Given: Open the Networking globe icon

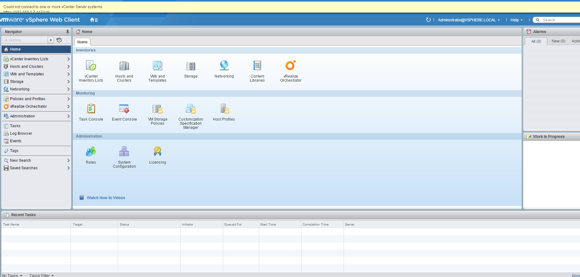Looking at the screenshot, I should click(x=224, y=65).
